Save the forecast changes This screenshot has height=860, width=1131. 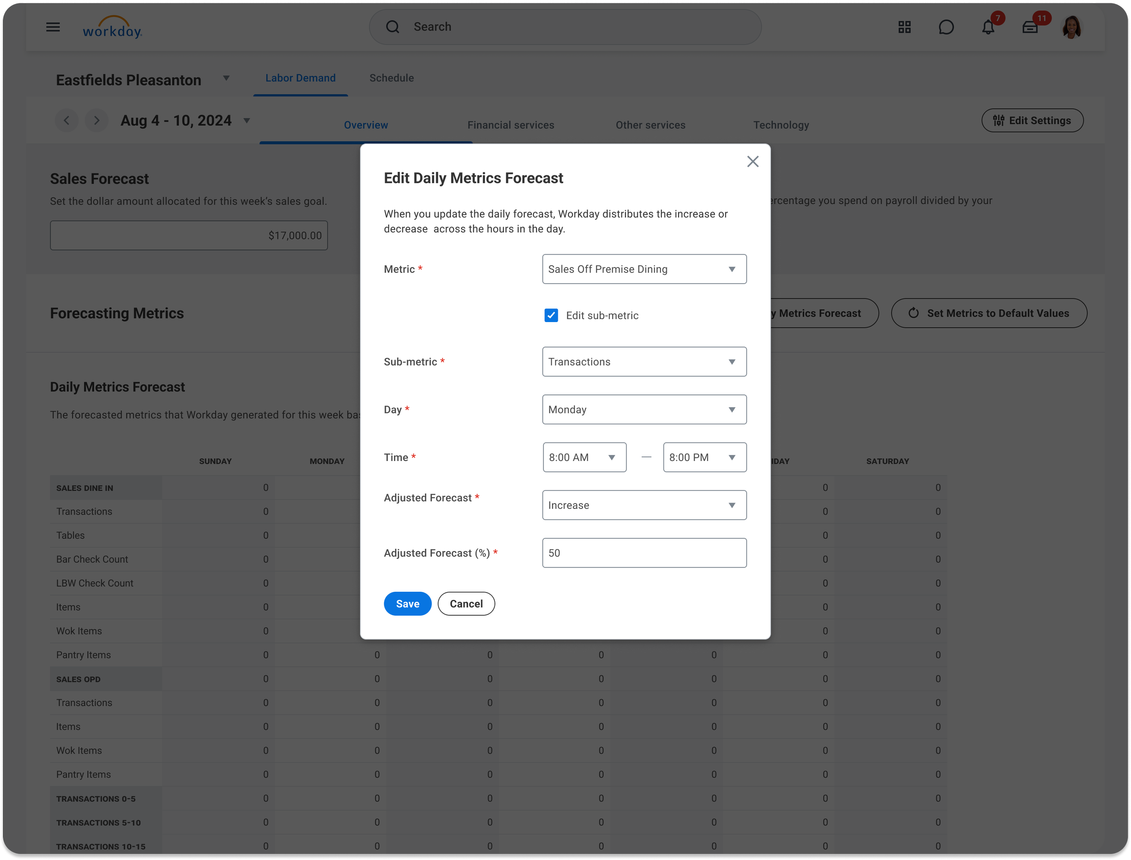(407, 604)
